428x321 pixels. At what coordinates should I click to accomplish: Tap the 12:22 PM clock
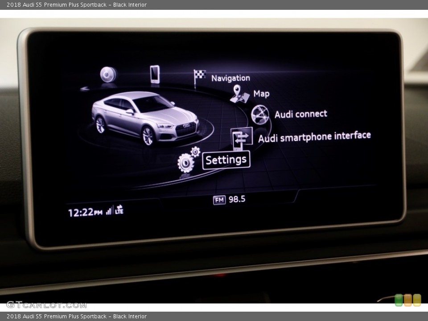coord(85,212)
